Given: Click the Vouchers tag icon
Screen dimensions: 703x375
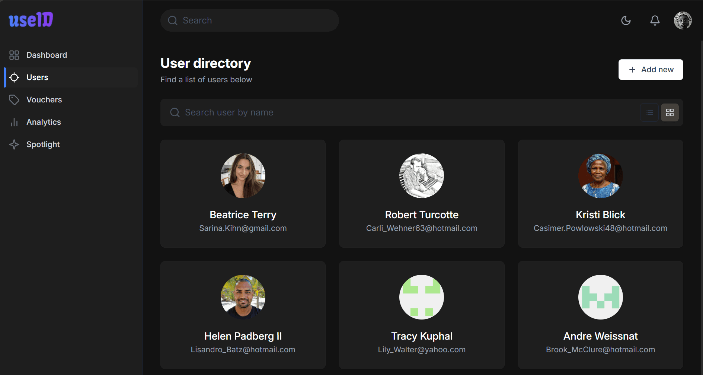Looking at the screenshot, I should click(14, 100).
